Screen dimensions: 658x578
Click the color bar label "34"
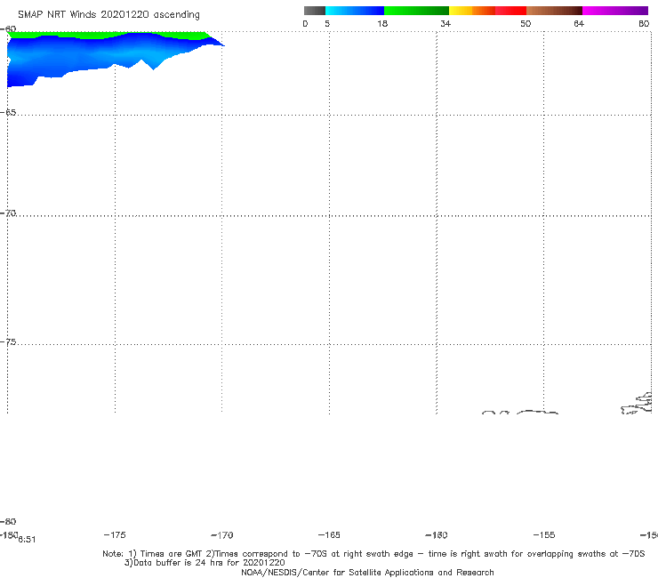coord(445,23)
